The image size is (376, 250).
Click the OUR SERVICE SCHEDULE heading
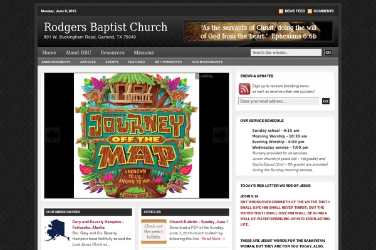click(x=262, y=121)
